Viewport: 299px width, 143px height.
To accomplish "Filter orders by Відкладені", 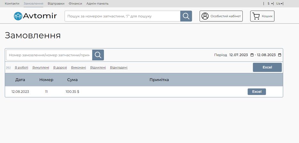I will point(119,68).
